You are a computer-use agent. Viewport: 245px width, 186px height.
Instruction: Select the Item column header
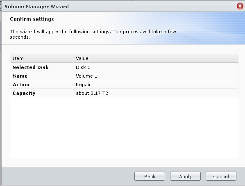pyautogui.click(x=41, y=58)
